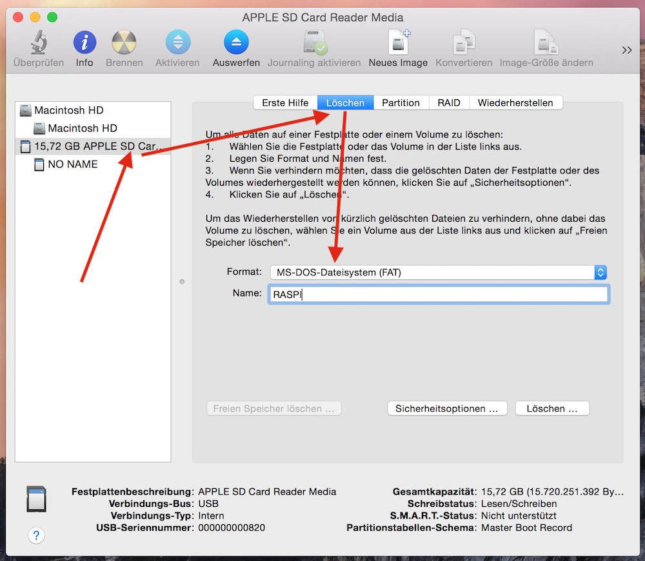The width and height of the screenshot is (645, 561).
Task: Click the Überprüfen microscope toolbar icon
Action: pyautogui.click(x=39, y=43)
